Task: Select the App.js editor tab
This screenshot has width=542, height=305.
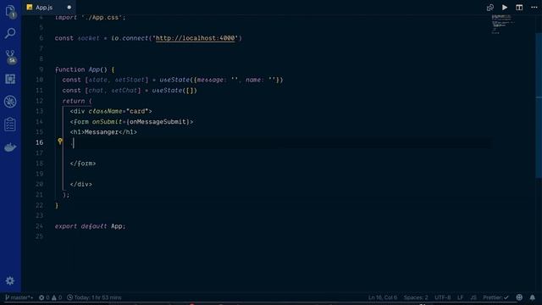Action: (49, 8)
